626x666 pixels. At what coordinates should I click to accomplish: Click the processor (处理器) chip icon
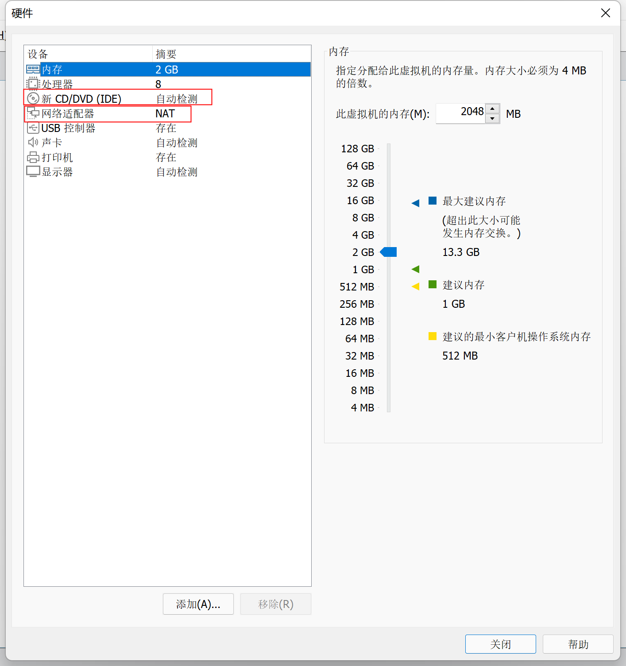[33, 84]
